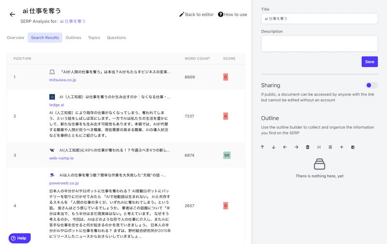Click the web-camp.io site favicon
Viewport: 387px width, 244px height.
52,150
